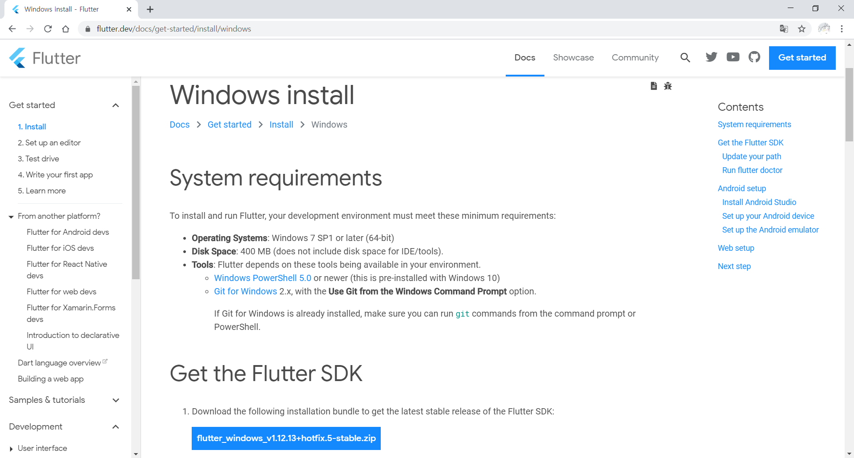Go back with the browser back arrow

12,29
